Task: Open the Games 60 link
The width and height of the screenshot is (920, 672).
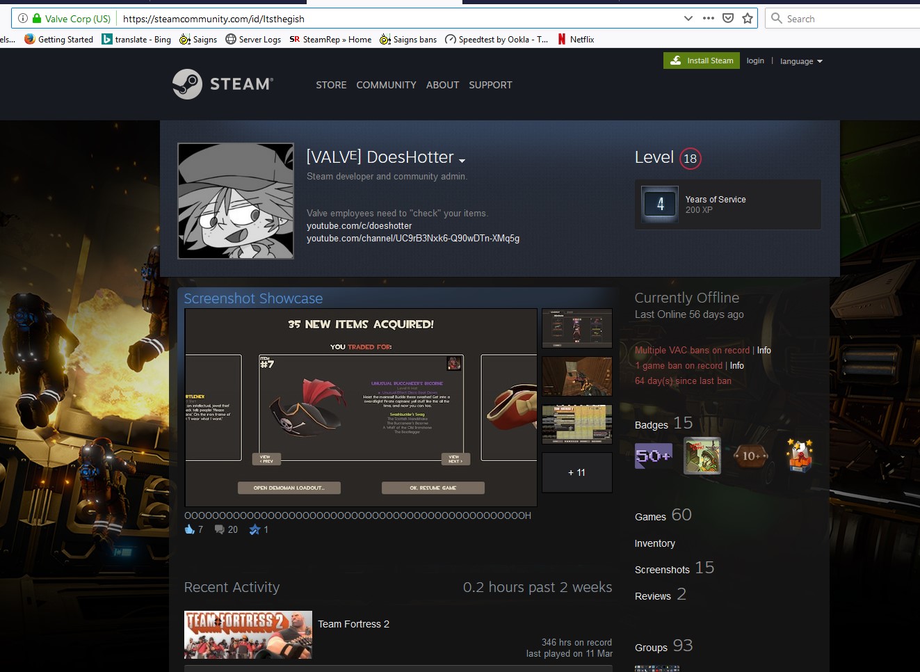Action: pos(663,515)
